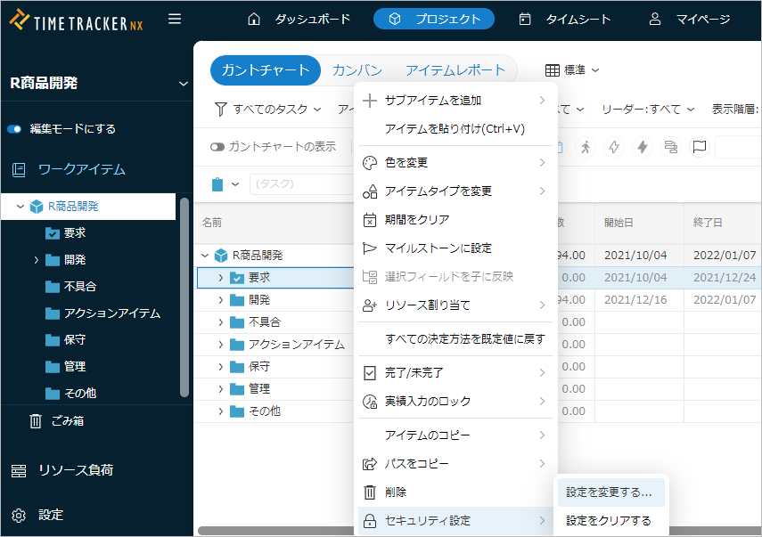762x537 pixels.
Task: Select 設定を変更する… in the submenu
Action: click(x=609, y=492)
